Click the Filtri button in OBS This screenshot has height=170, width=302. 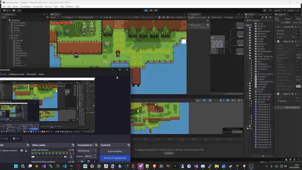(16, 138)
